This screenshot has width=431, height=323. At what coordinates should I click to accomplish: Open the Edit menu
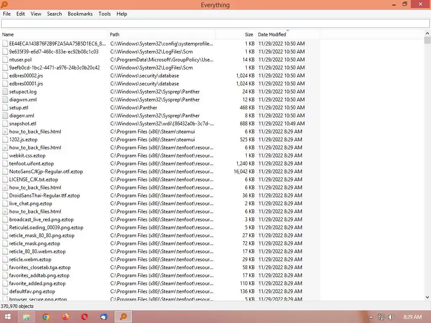coord(20,14)
